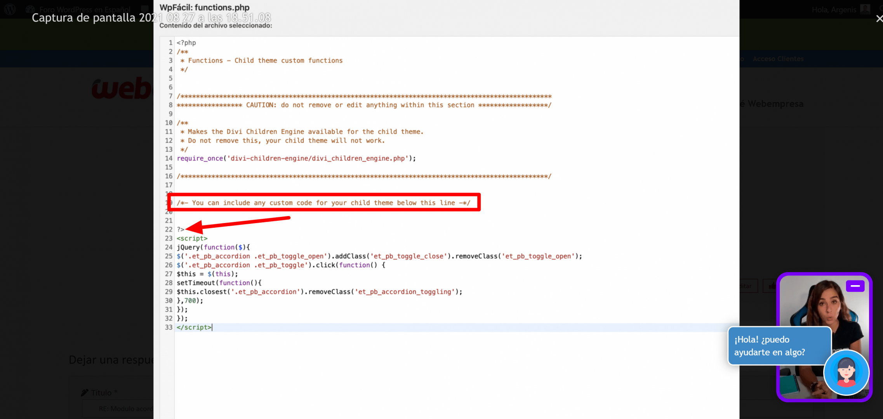
Task: Click the user avatar next to 'Hola, Argenis'
Action: (x=865, y=9)
